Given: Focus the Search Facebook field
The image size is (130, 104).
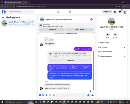Looking at the screenshot, I should point(21,12).
